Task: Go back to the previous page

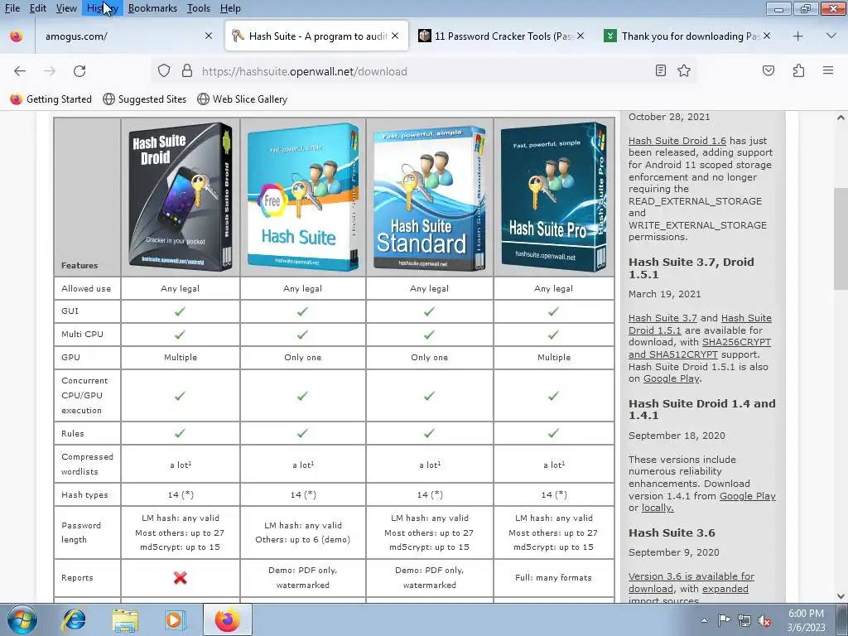Action: 20,71
